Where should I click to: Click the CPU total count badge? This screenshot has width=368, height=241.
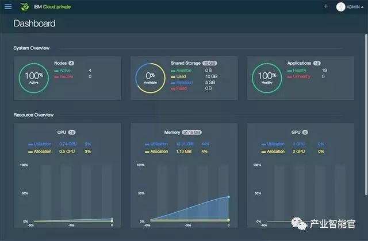tap(72, 133)
